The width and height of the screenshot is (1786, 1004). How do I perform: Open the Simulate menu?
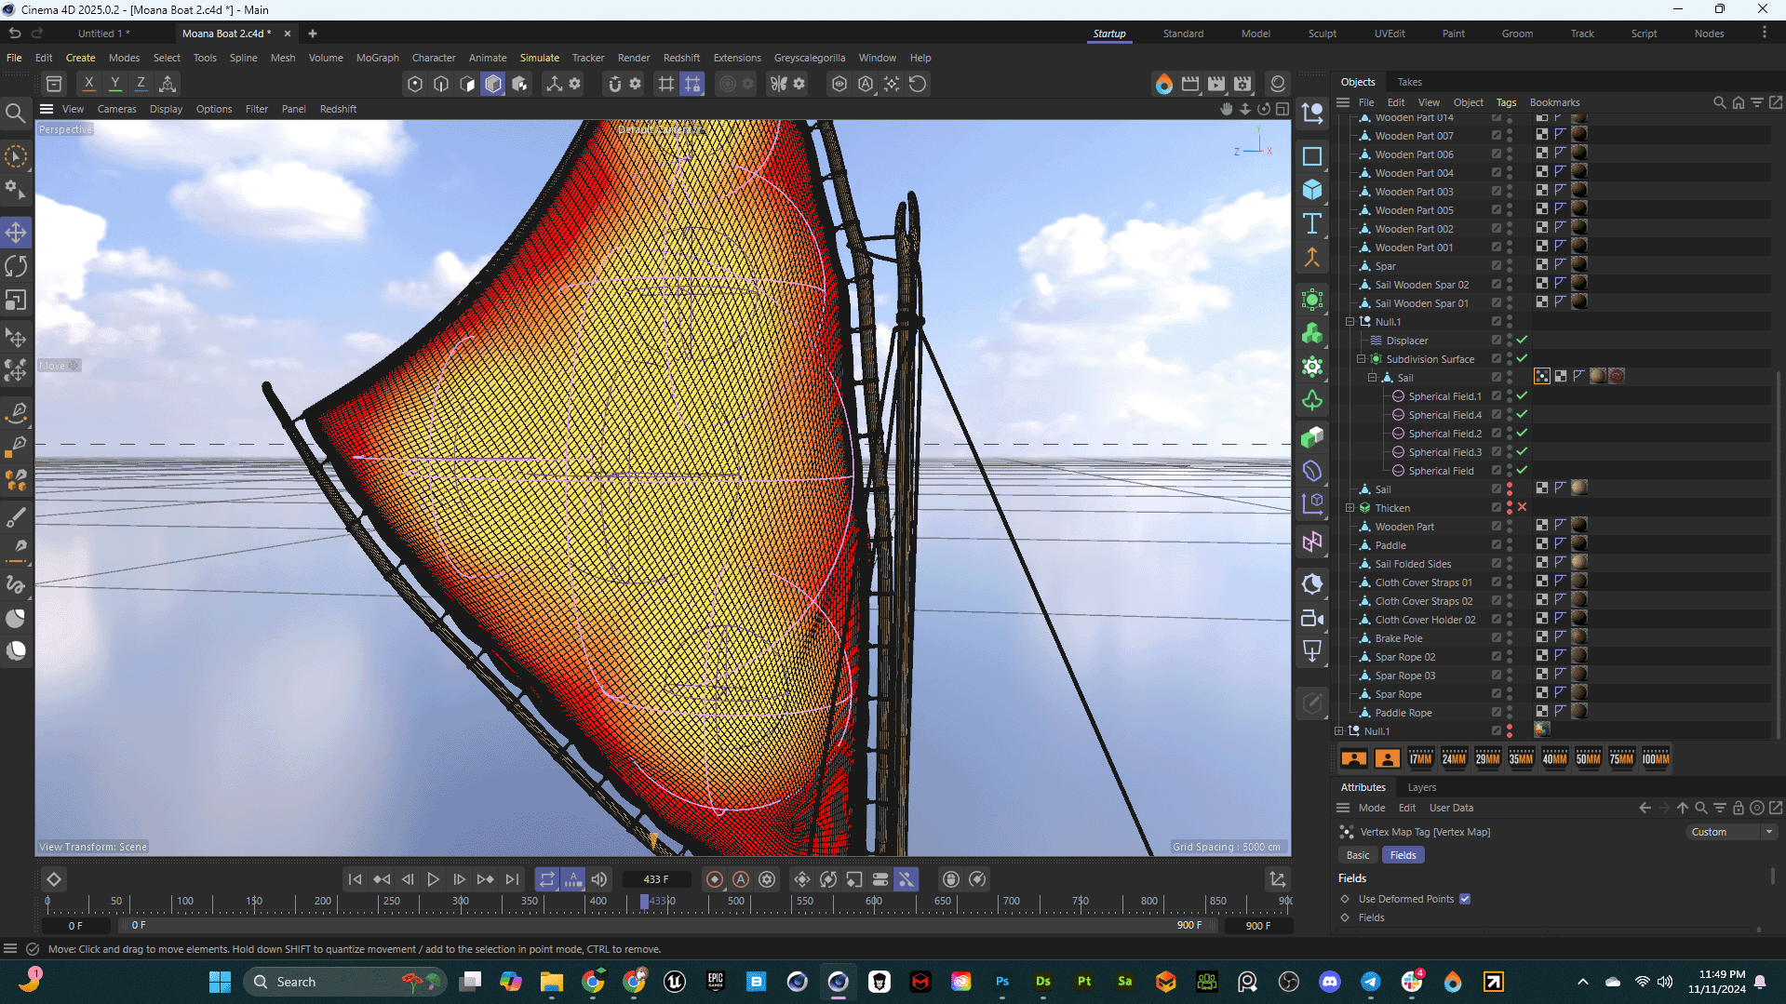(x=539, y=58)
